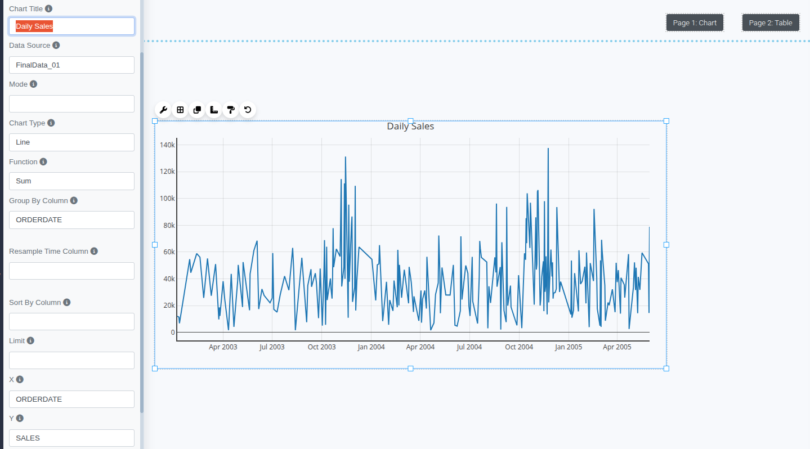Image resolution: width=810 pixels, height=449 pixels.
Task: Open the Data Source dropdown FinalData_01
Action: point(71,65)
